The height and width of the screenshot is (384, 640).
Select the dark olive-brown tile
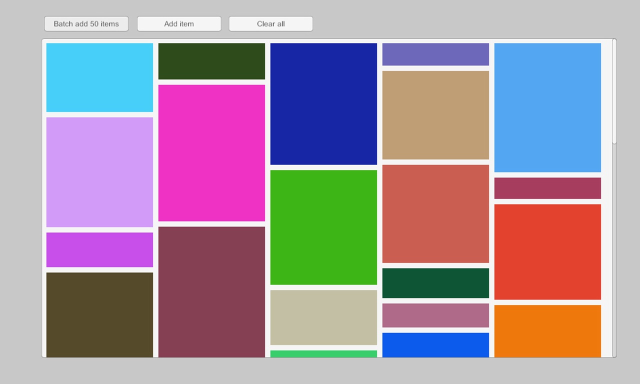point(99,315)
